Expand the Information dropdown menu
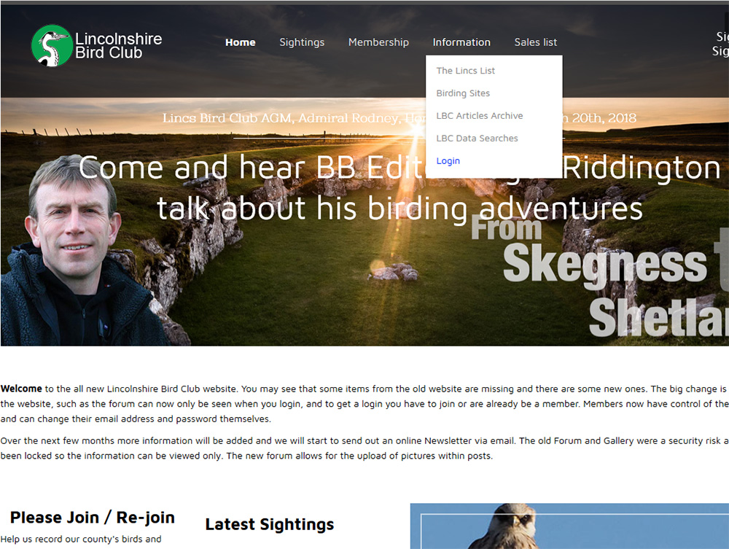This screenshot has width=729, height=549. coord(461,42)
